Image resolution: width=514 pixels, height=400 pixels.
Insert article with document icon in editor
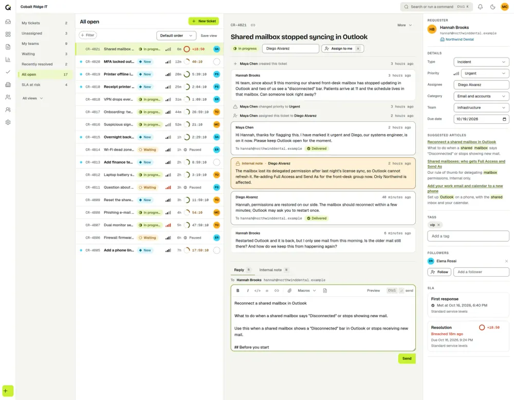[x=325, y=290]
